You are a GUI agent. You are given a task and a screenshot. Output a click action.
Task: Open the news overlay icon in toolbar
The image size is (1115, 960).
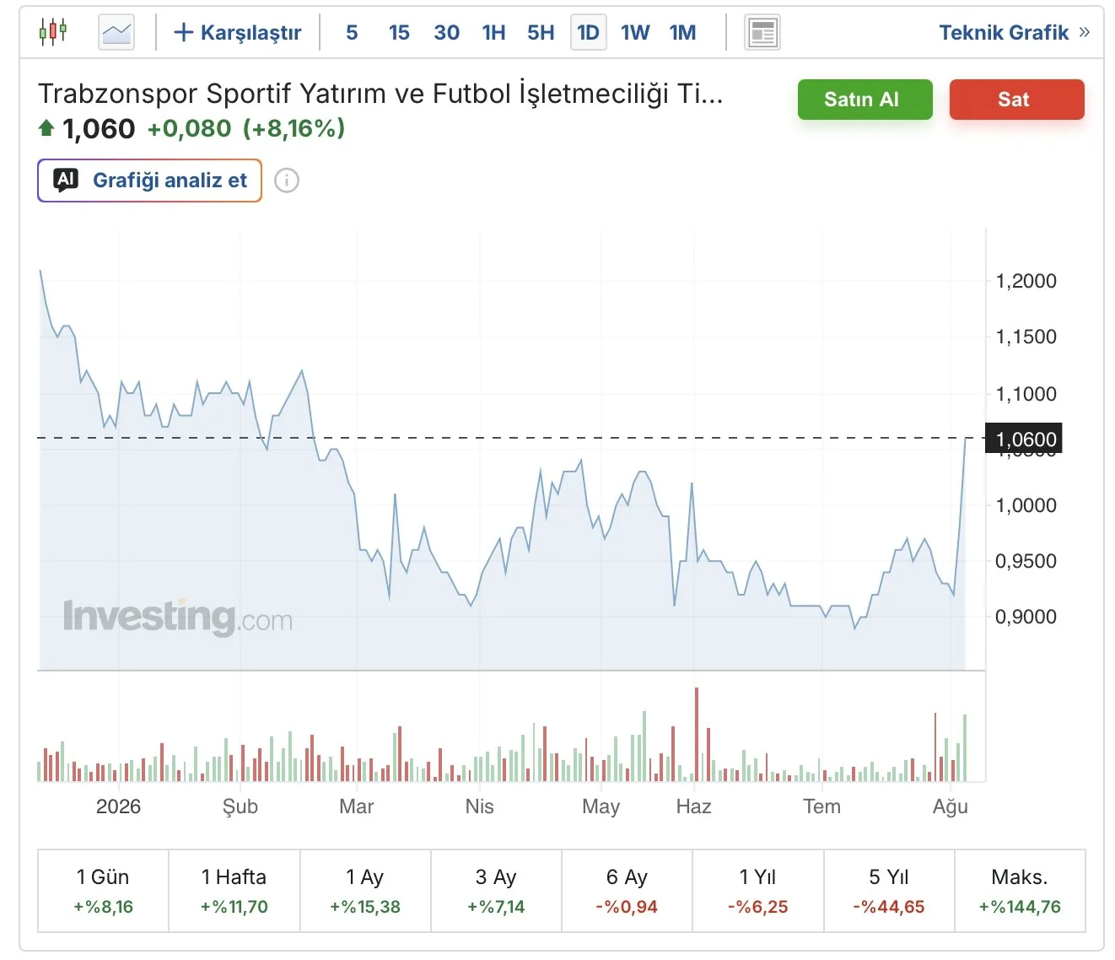click(x=762, y=33)
